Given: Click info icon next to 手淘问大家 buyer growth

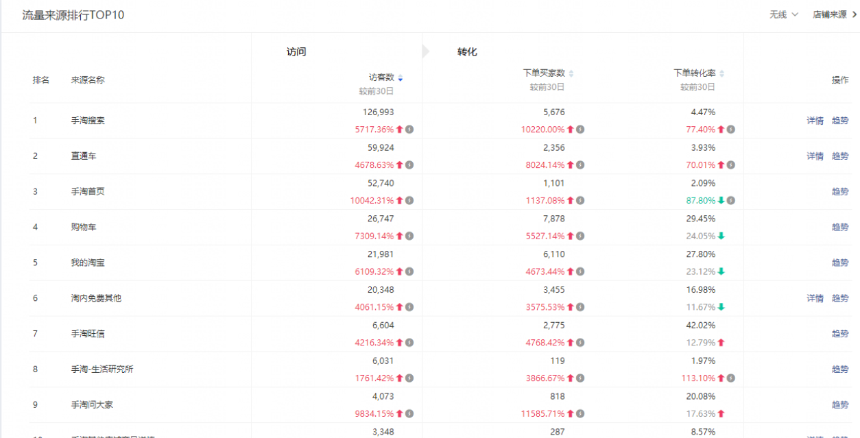Looking at the screenshot, I should [580, 414].
